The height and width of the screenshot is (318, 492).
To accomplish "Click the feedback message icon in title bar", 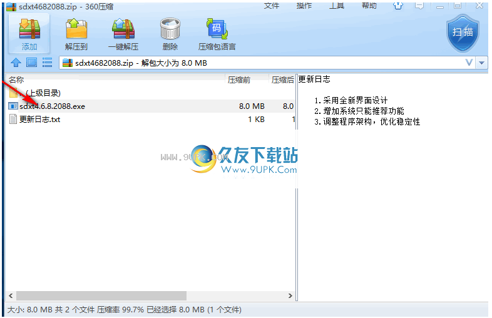I will tap(419, 6).
